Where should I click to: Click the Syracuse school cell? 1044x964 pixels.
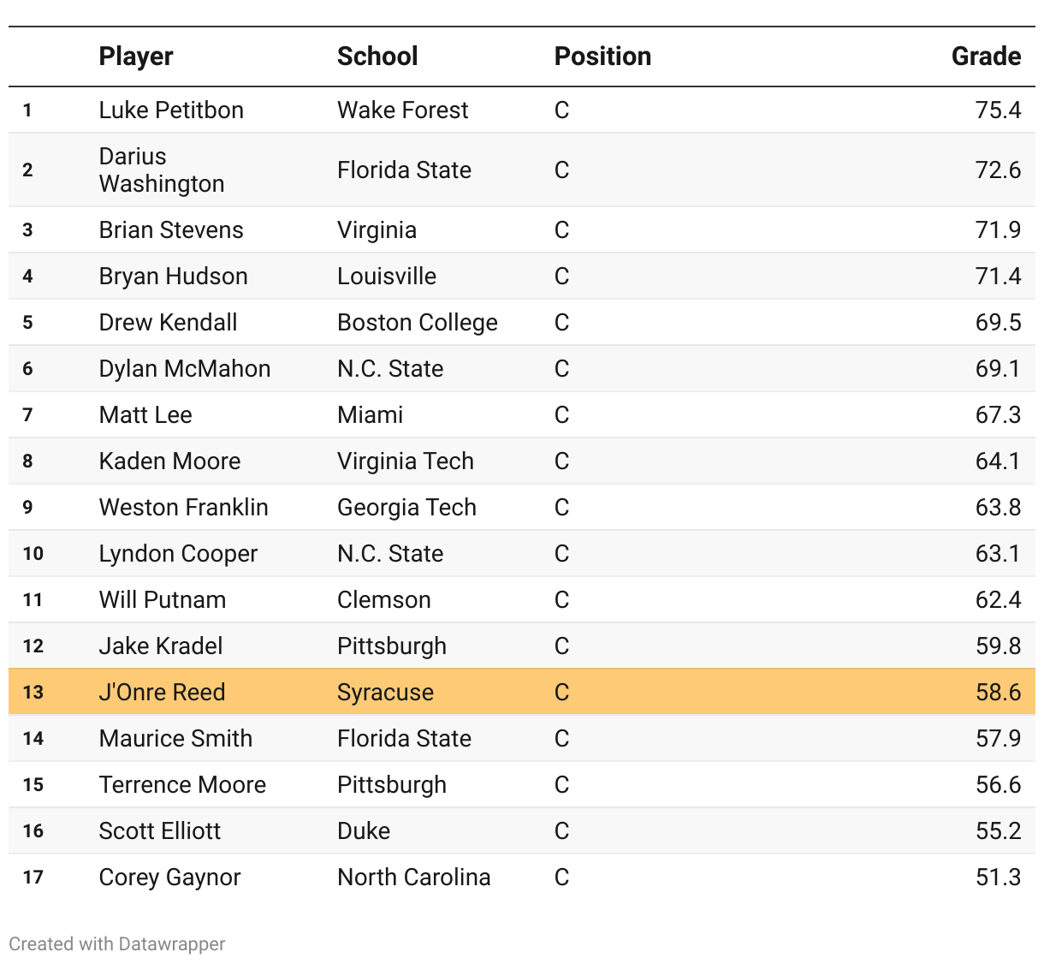(x=385, y=692)
